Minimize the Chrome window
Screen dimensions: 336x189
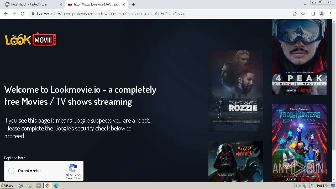[x=314, y=2]
